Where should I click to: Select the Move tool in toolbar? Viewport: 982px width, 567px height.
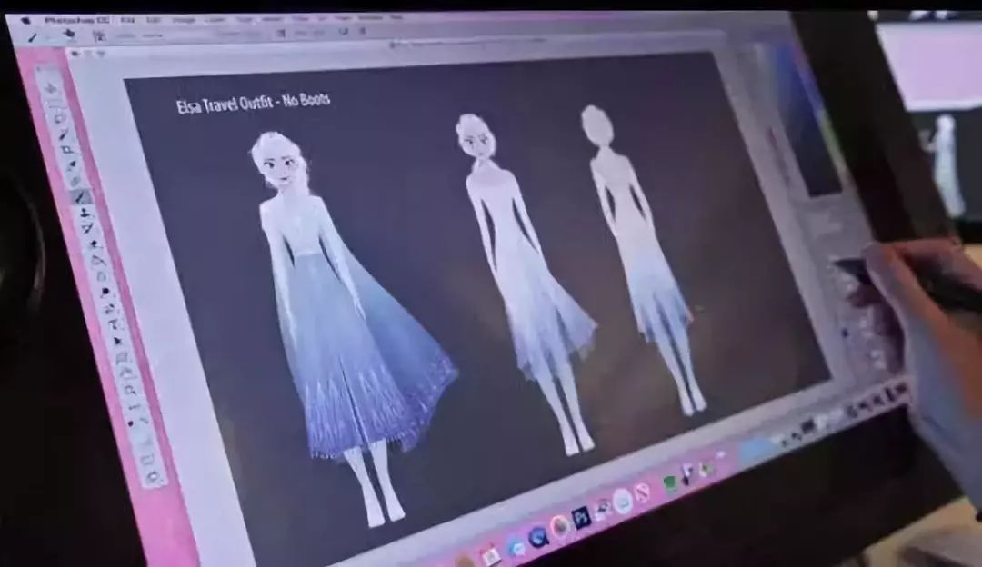point(50,88)
